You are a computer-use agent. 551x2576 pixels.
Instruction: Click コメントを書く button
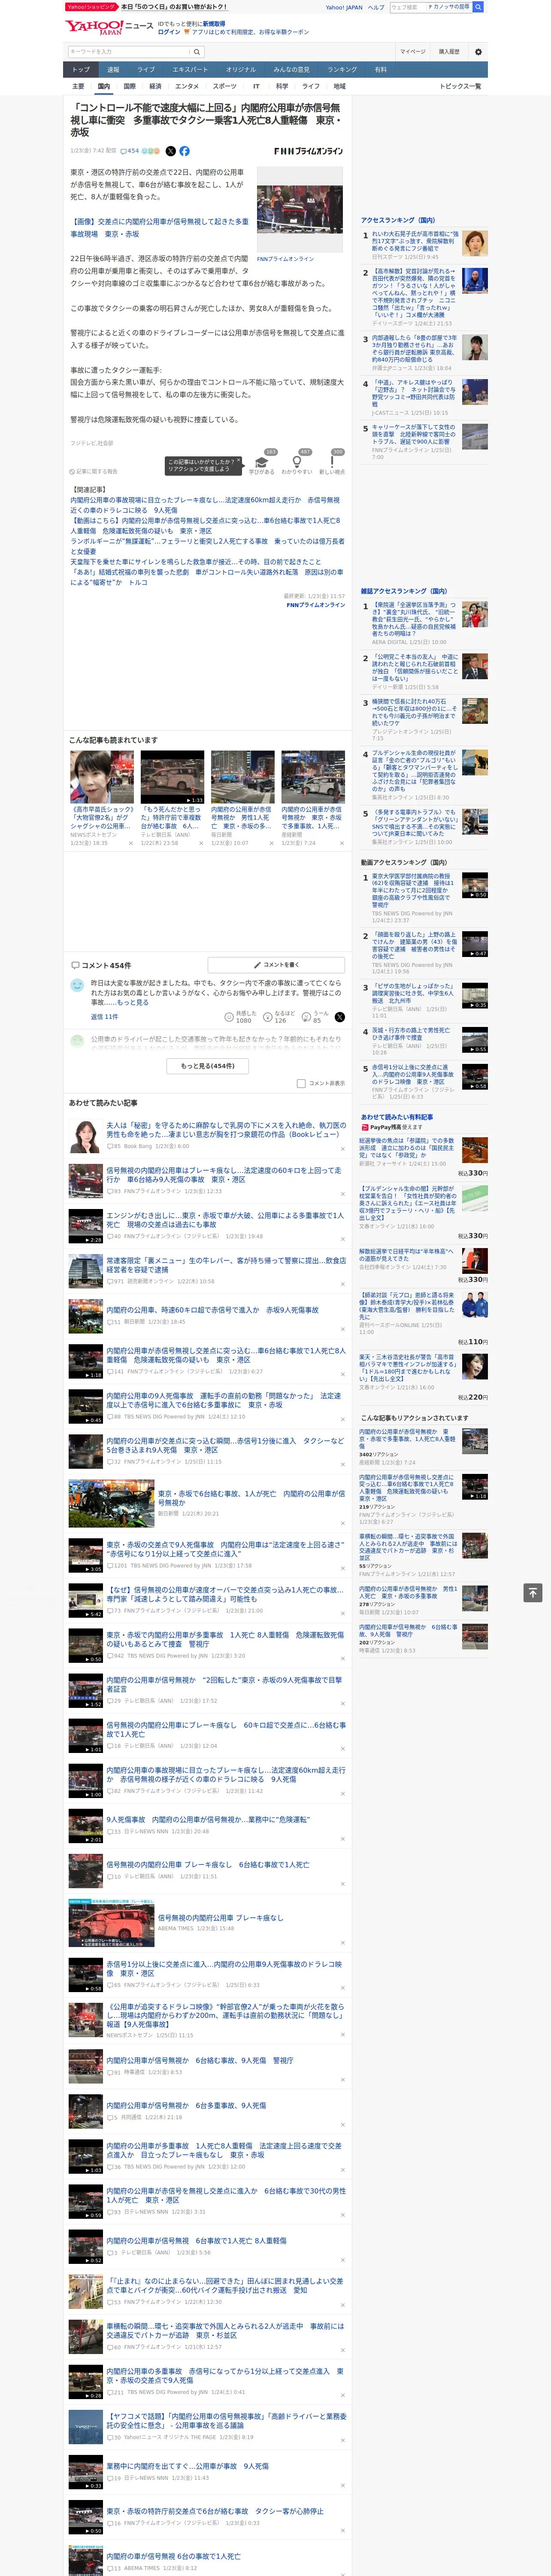[x=276, y=965]
